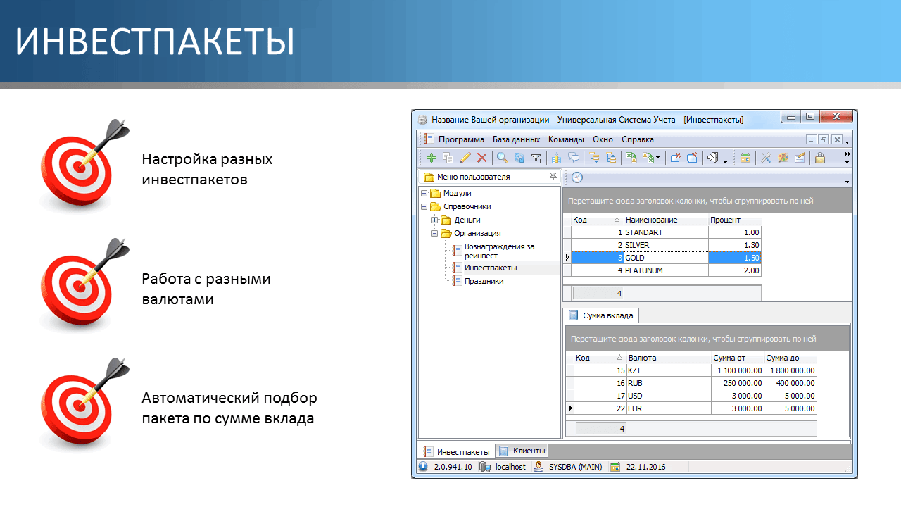
Task: Click the padlock Lock program icon
Action: click(x=820, y=158)
